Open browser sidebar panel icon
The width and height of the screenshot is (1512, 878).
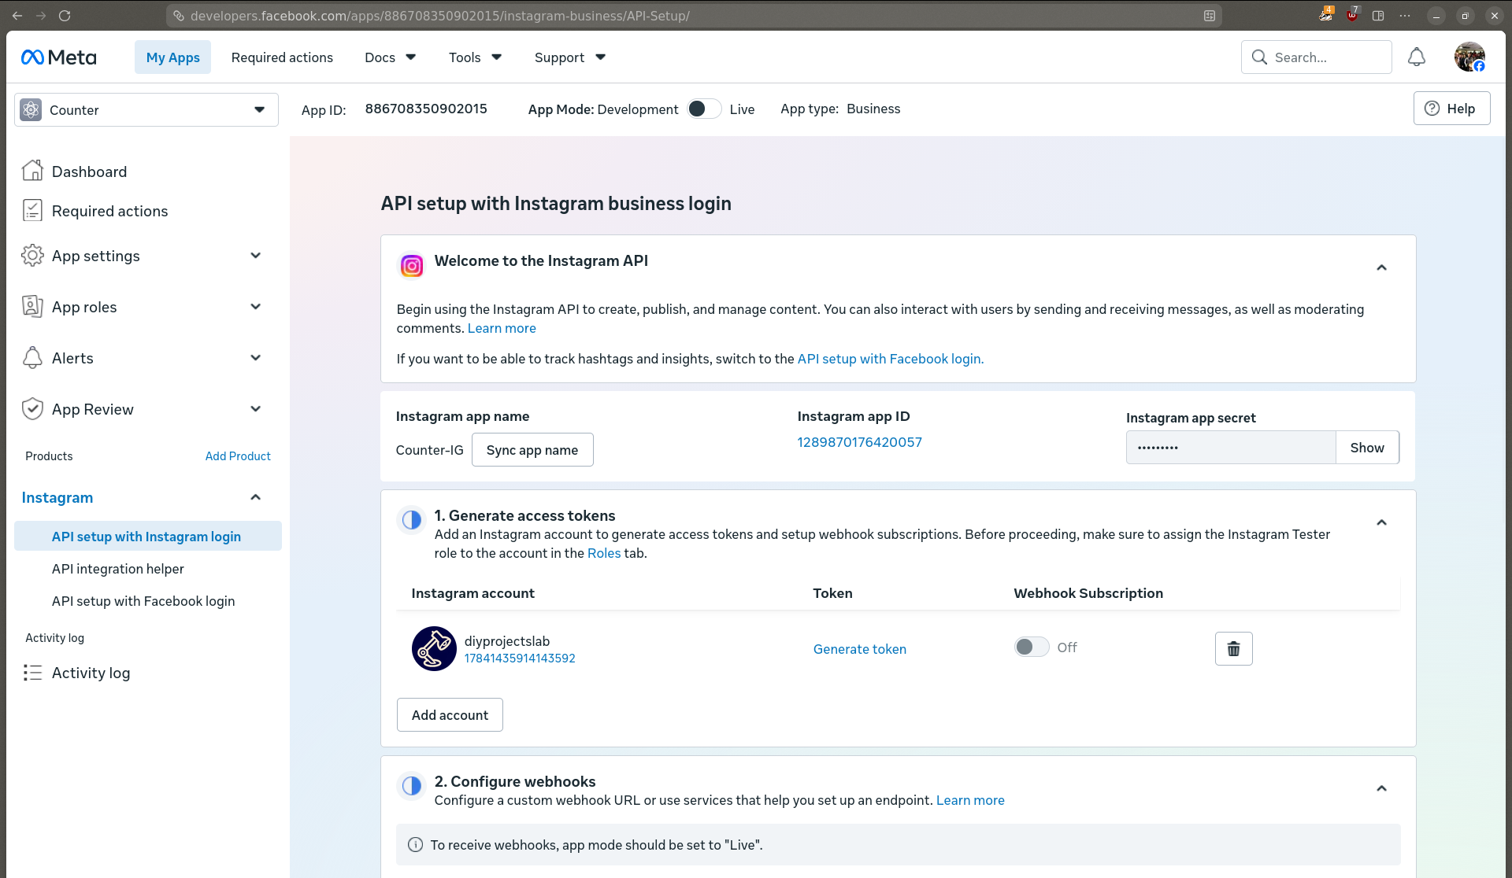[x=1378, y=16]
